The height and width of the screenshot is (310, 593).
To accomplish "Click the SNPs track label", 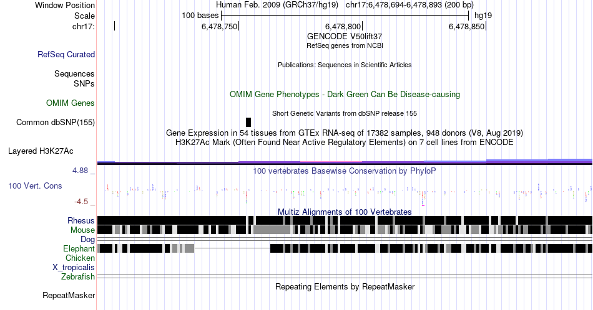I will coord(84,83).
